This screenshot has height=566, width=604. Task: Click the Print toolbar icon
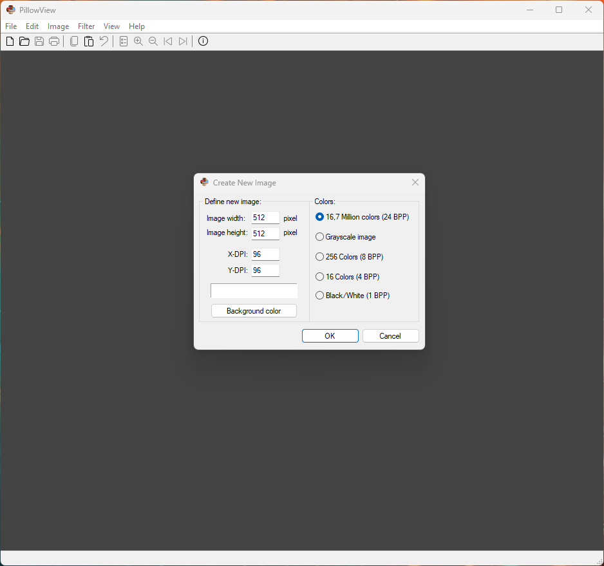(x=54, y=41)
